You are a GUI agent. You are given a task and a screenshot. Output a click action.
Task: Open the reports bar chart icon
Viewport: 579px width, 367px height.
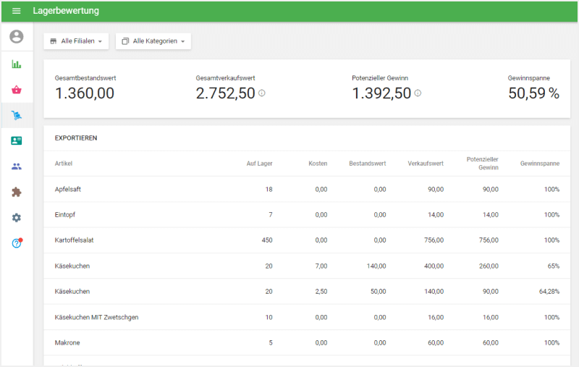tap(17, 64)
